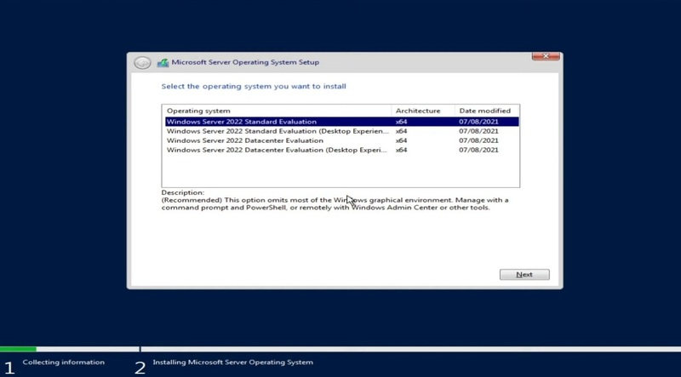
Task: Click x64 in the Standard Evaluation row
Action: 401,122
